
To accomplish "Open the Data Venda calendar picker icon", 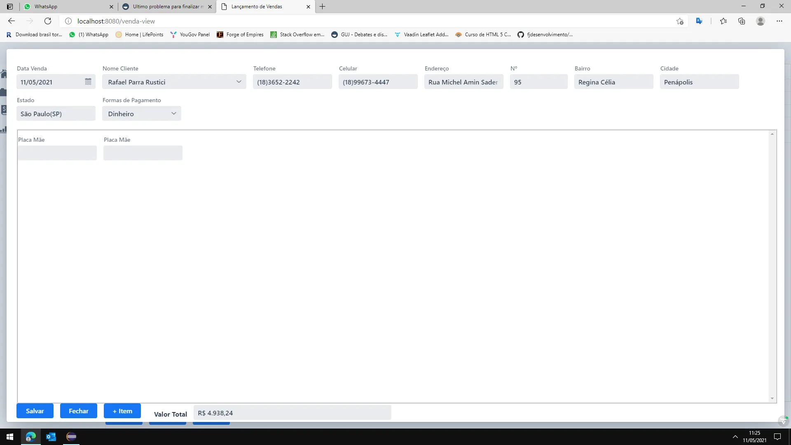I will (88, 82).
